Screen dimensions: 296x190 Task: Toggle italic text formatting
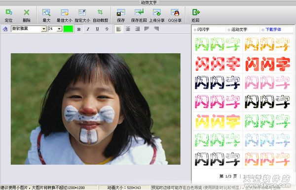[88, 29]
